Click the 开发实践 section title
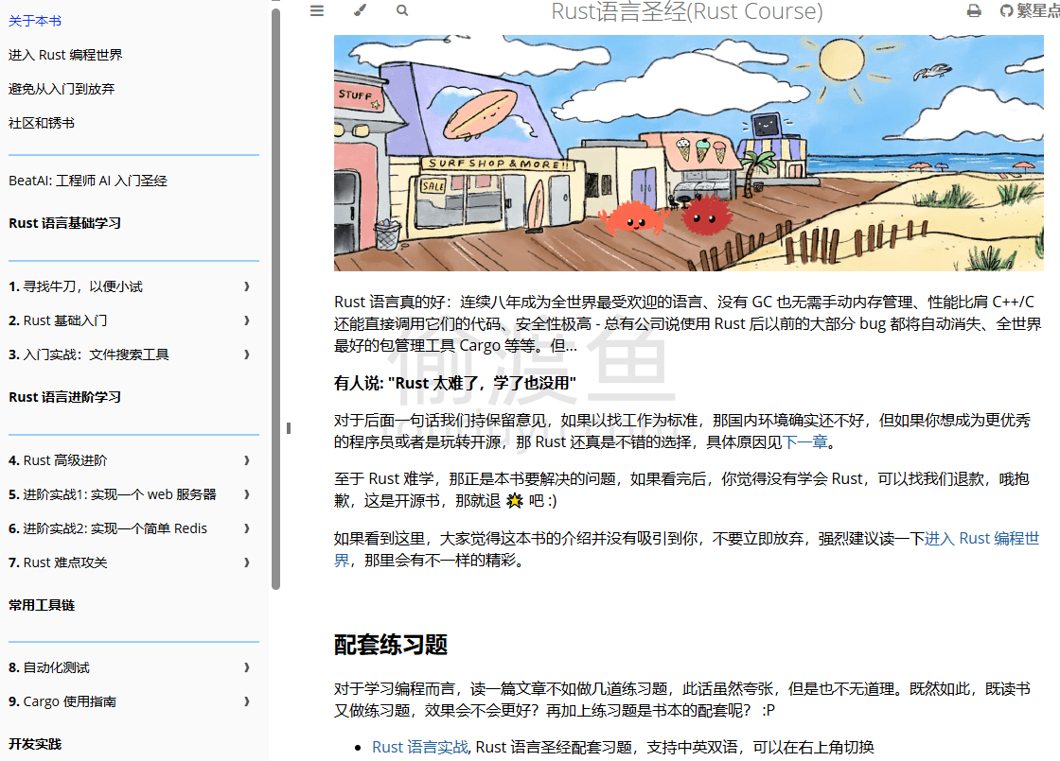This screenshot has height=761, width=1060. (35, 744)
